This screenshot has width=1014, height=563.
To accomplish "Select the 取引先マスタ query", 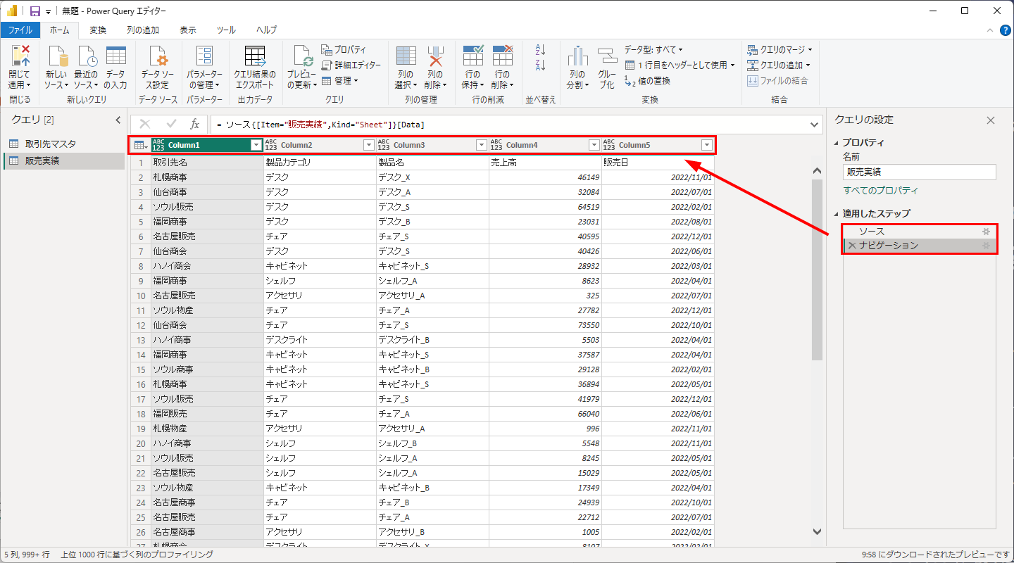I will 63,144.
